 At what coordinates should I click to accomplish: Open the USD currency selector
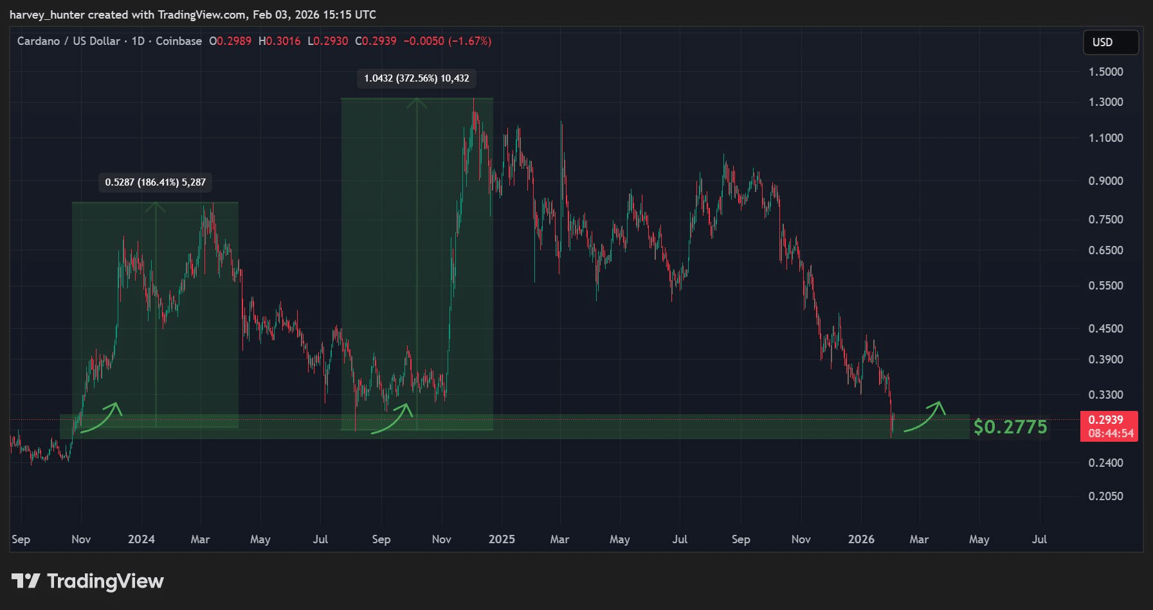(1110, 42)
